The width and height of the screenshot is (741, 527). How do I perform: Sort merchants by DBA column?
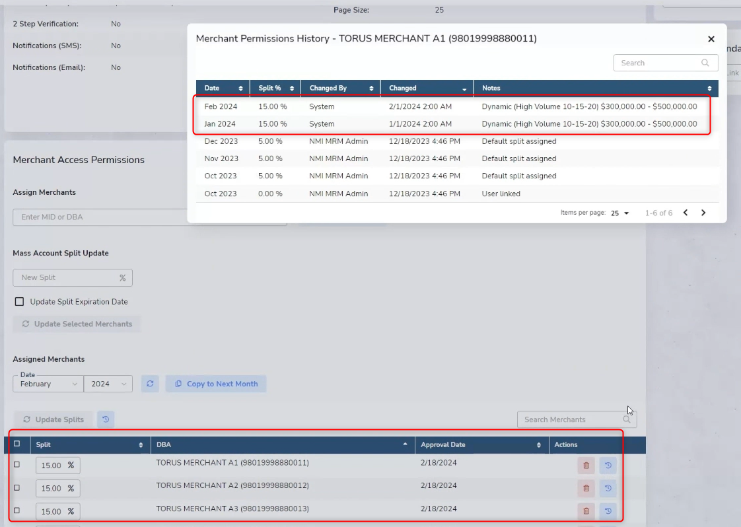405,444
